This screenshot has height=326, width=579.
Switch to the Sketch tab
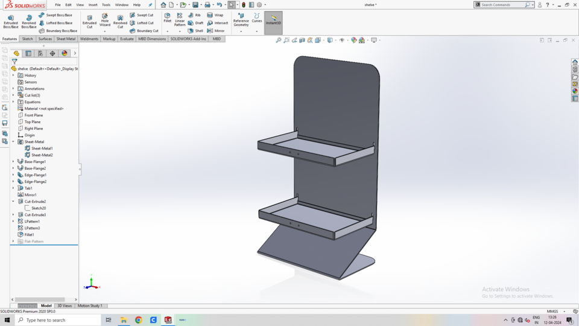[27, 39]
